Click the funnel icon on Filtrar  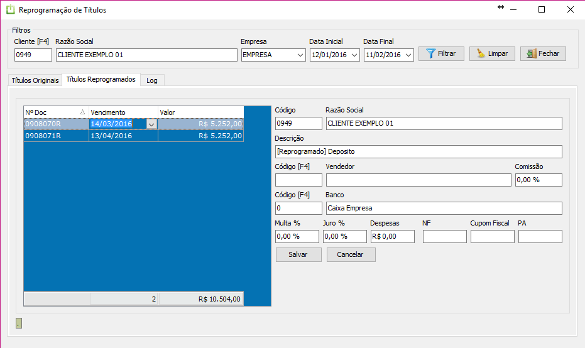(x=430, y=54)
